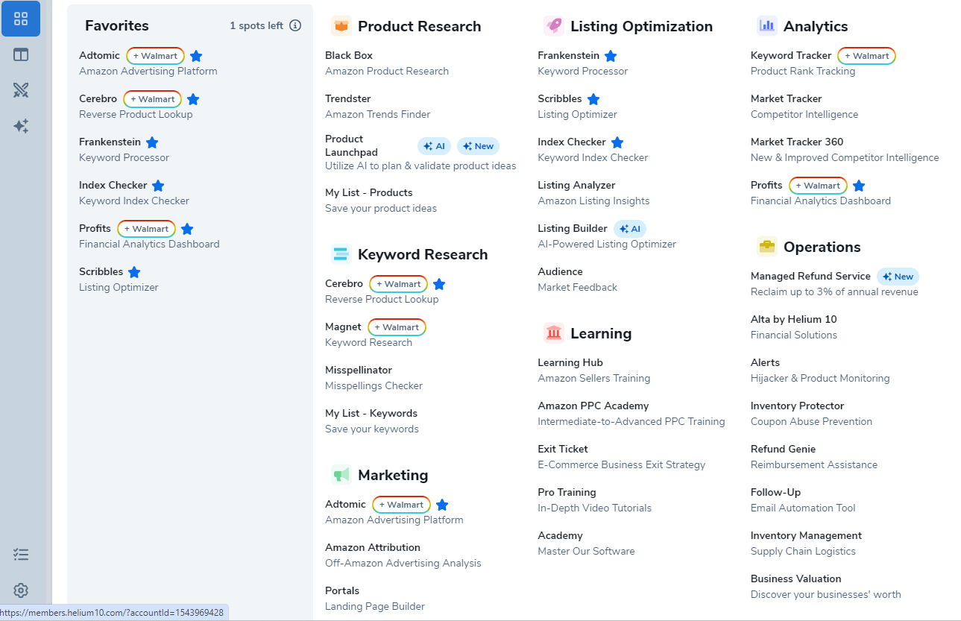Click the AI sparkles icon in sidebar
This screenshot has width=961, height=621.
21,126
